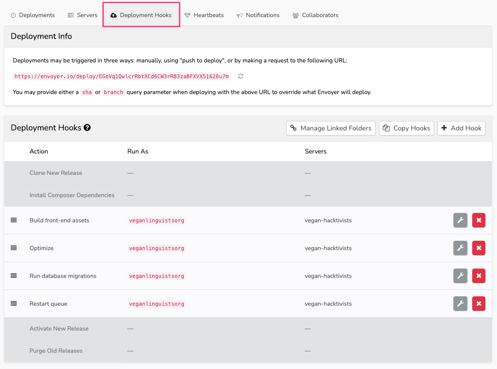Delete the Run database migrations hook
Screen dimensions: 497x369
pos(479,276)
